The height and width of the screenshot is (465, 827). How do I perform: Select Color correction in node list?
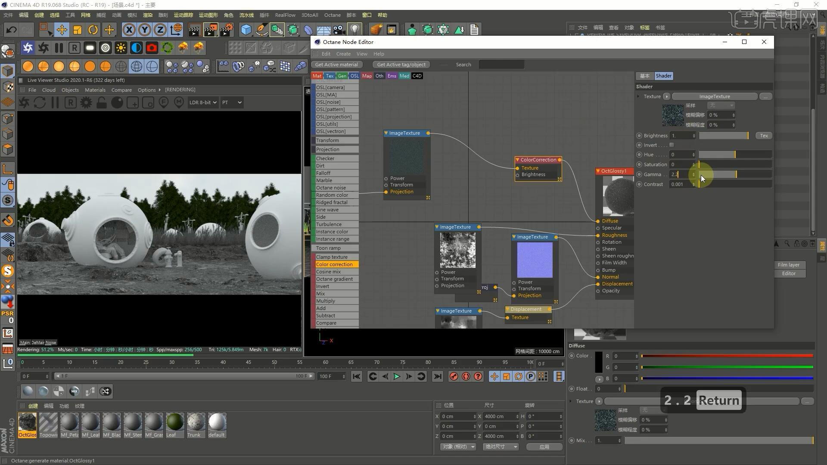coord(335,264)
